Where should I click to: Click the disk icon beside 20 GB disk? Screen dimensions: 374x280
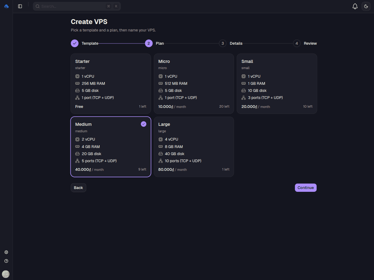[77, 154]
